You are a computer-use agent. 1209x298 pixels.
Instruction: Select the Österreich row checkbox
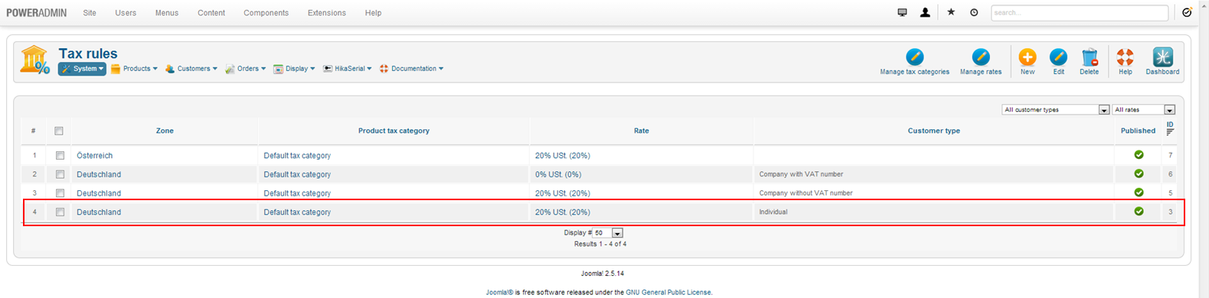coord(60,155)
